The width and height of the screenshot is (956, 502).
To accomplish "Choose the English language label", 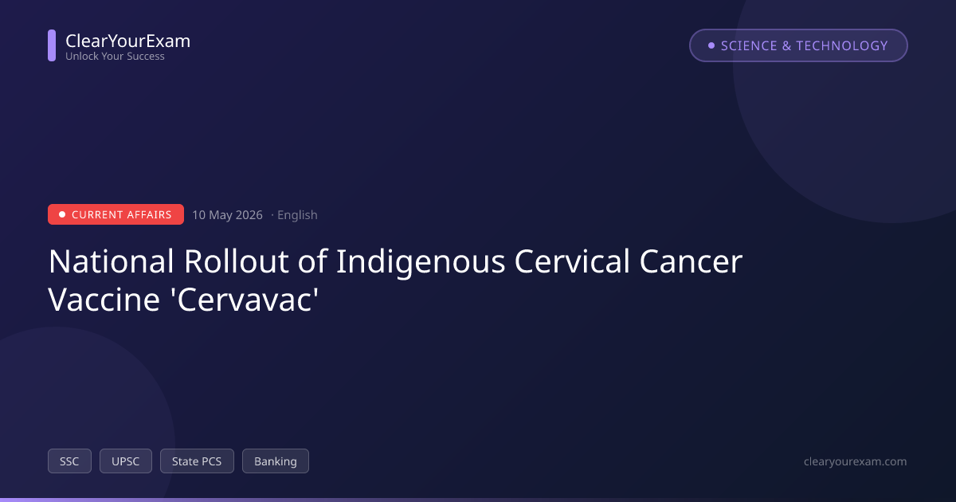I will coord(297,214).
